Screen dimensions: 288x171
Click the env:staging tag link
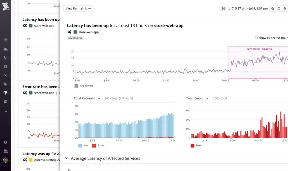[75, 38]
